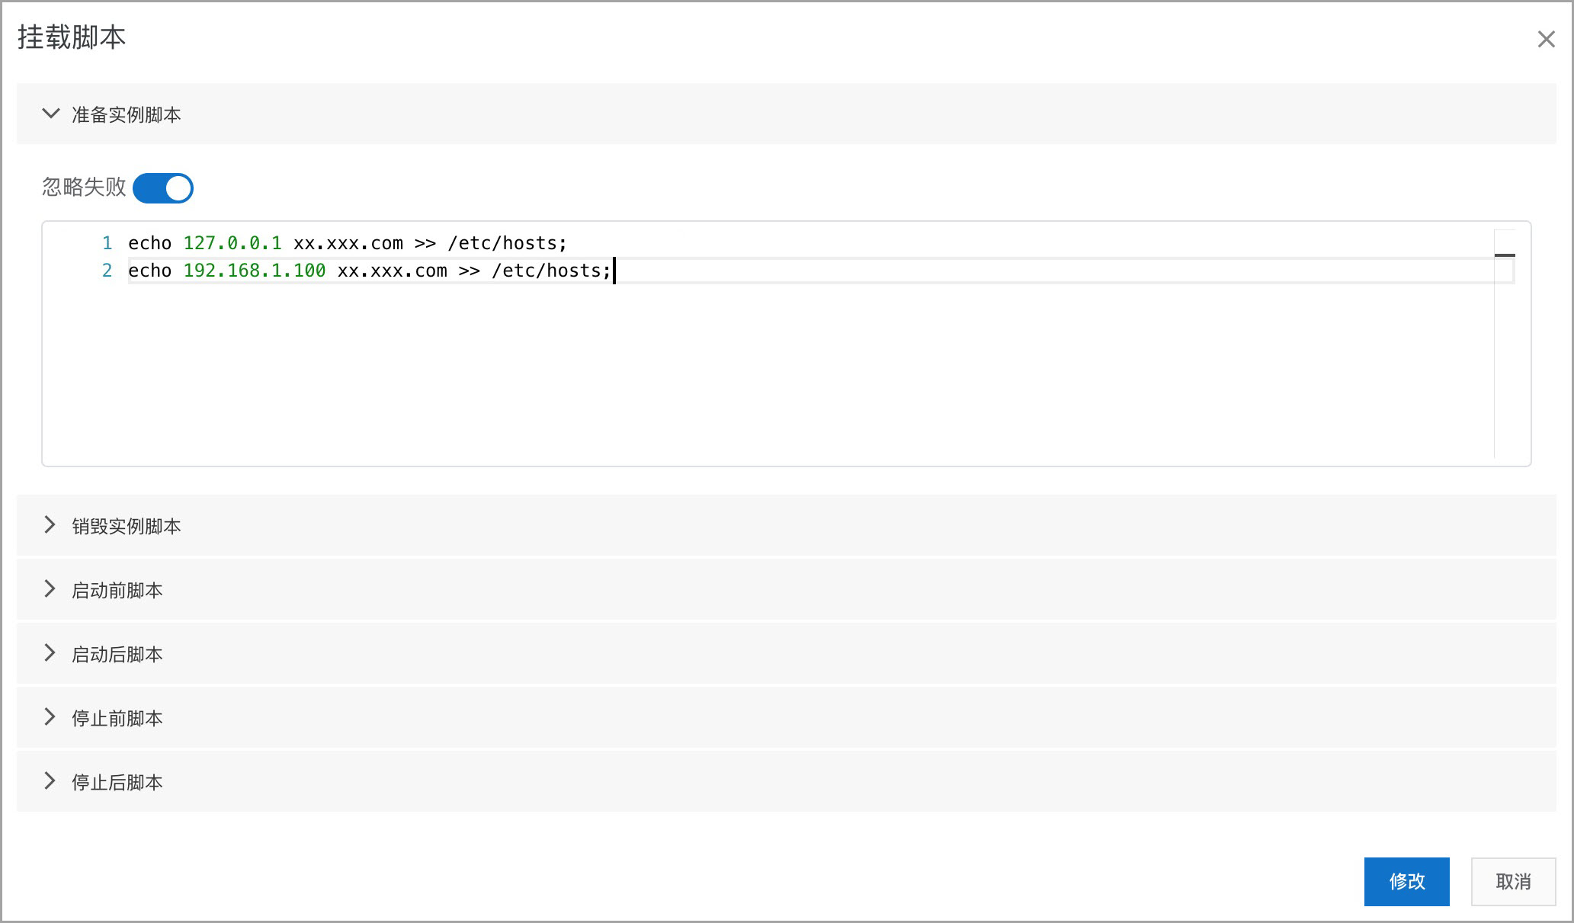Click /etc/hosts; in the first line
The image size is (1574, 923).
(508, 243)
